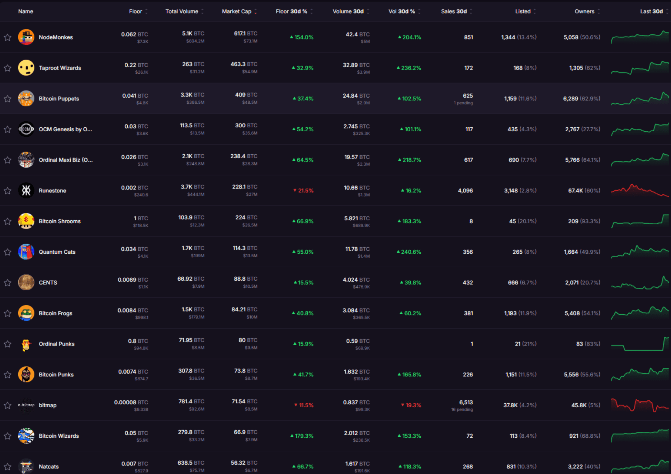Open the Bitcoin Wizards collection link
671x474 pixels.
coord(59,436)
